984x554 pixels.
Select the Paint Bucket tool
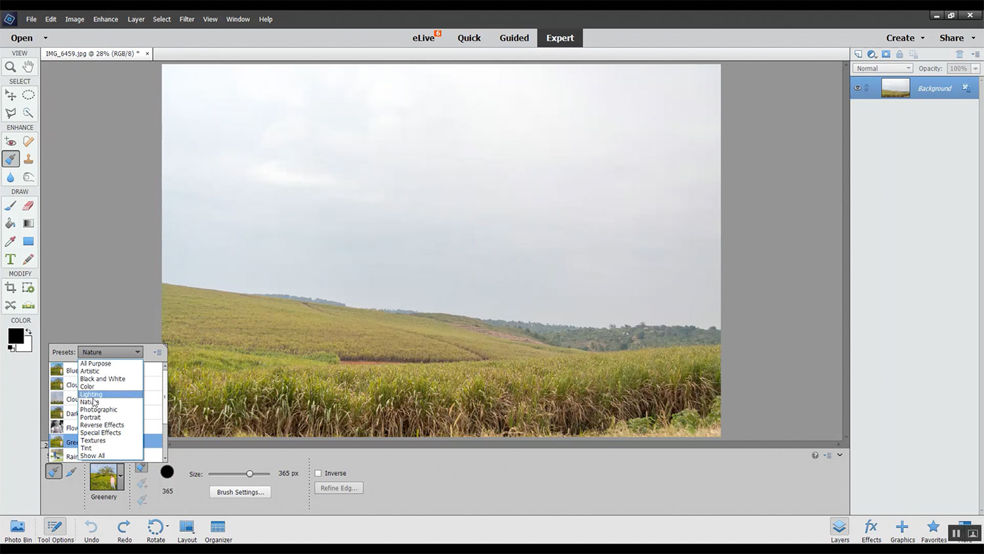click(10, 224)
